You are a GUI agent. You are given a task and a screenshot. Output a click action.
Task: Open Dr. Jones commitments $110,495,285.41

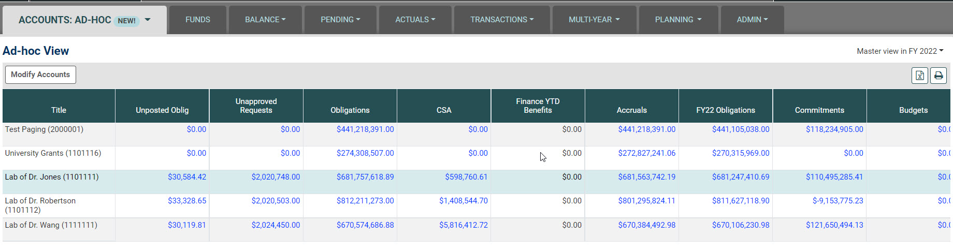coord(834,177)
